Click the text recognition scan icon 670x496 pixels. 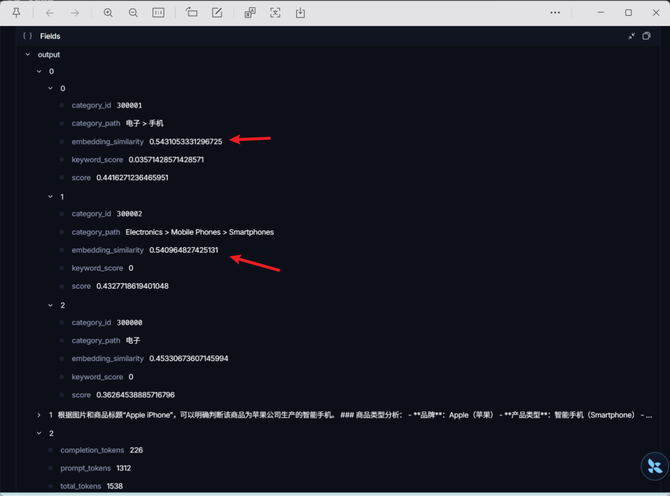275,12
